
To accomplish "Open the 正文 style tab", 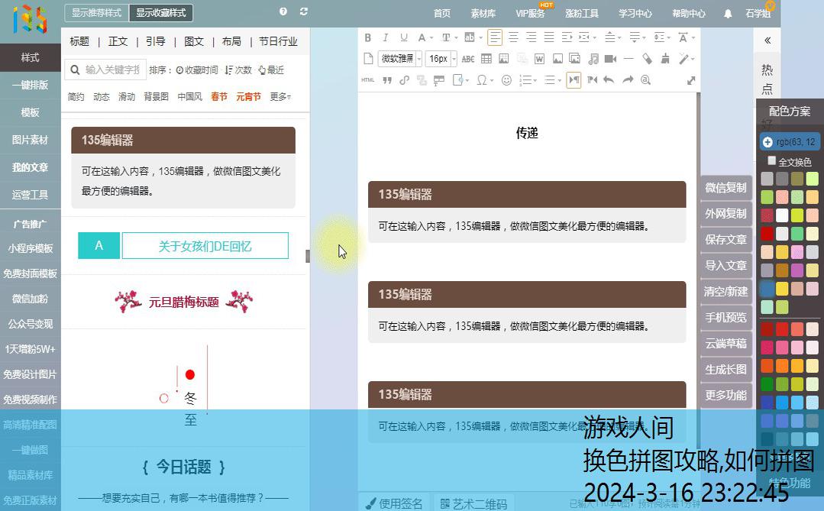I will click(118, 41).
